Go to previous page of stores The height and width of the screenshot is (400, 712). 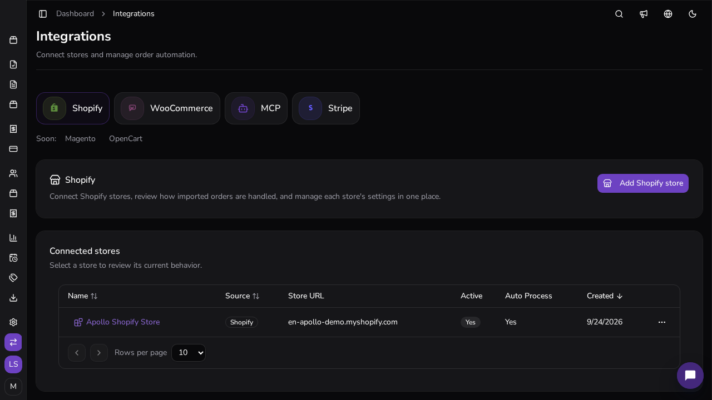tap(77, 353)
